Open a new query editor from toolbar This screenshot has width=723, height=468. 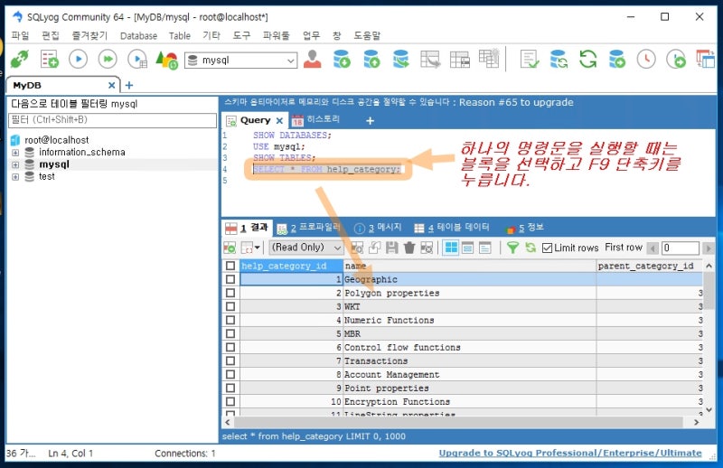(50, 60)
